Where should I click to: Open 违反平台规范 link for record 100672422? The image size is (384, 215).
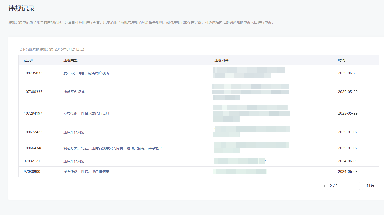click(x=74, y=132)
